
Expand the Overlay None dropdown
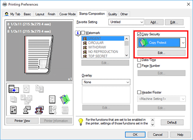[x=106, y=82]
